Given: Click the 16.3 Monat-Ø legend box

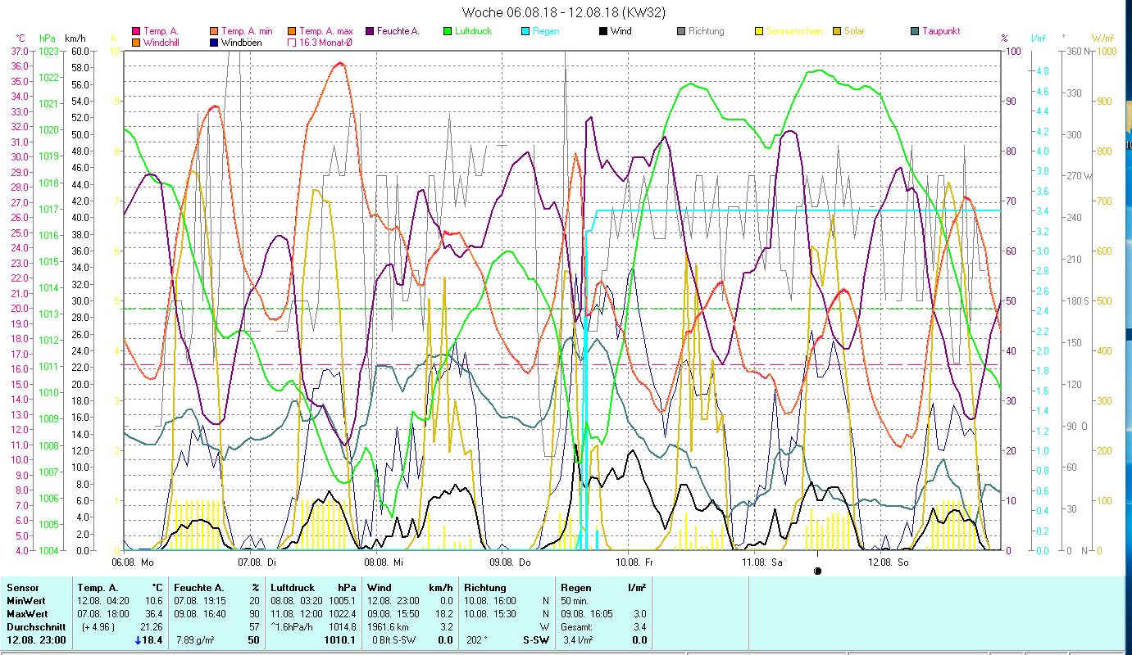Looking at the screenshot, I should point(291,42).
